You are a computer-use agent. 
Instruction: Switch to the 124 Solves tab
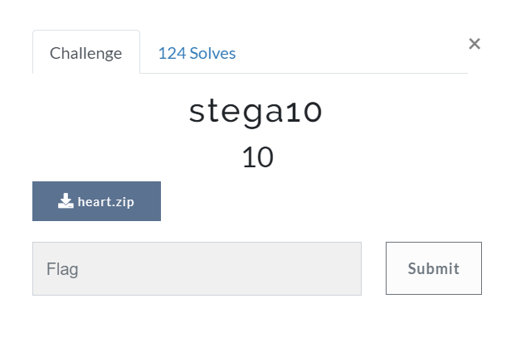[x=197, y=53]
